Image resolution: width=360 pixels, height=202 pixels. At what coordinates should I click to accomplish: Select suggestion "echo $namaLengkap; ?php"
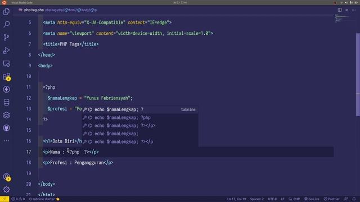tap(140, 117)
